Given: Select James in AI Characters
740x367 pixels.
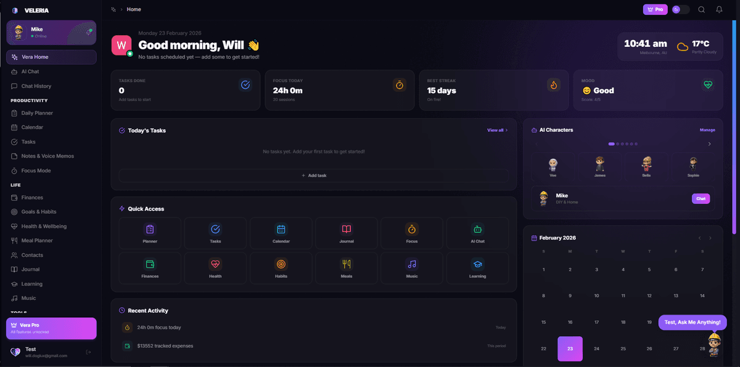Looking at the screenshot, I should pyautogui.click(x=600, y=167).
